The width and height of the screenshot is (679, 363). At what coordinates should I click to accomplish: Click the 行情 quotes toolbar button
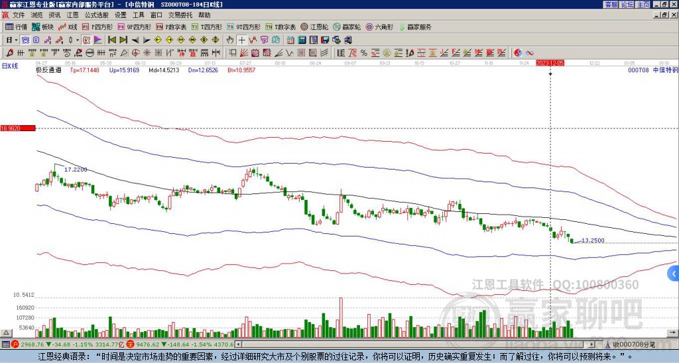[x=17, y=27]
